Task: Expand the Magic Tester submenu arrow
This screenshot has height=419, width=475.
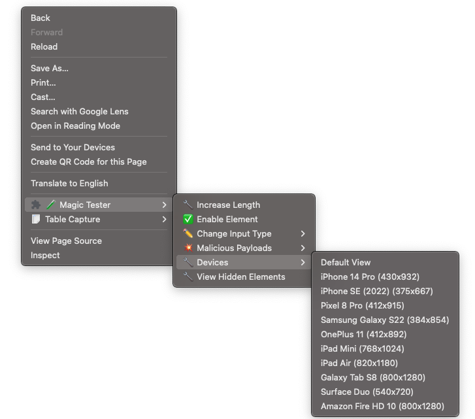Action: (x=164, y=205)
